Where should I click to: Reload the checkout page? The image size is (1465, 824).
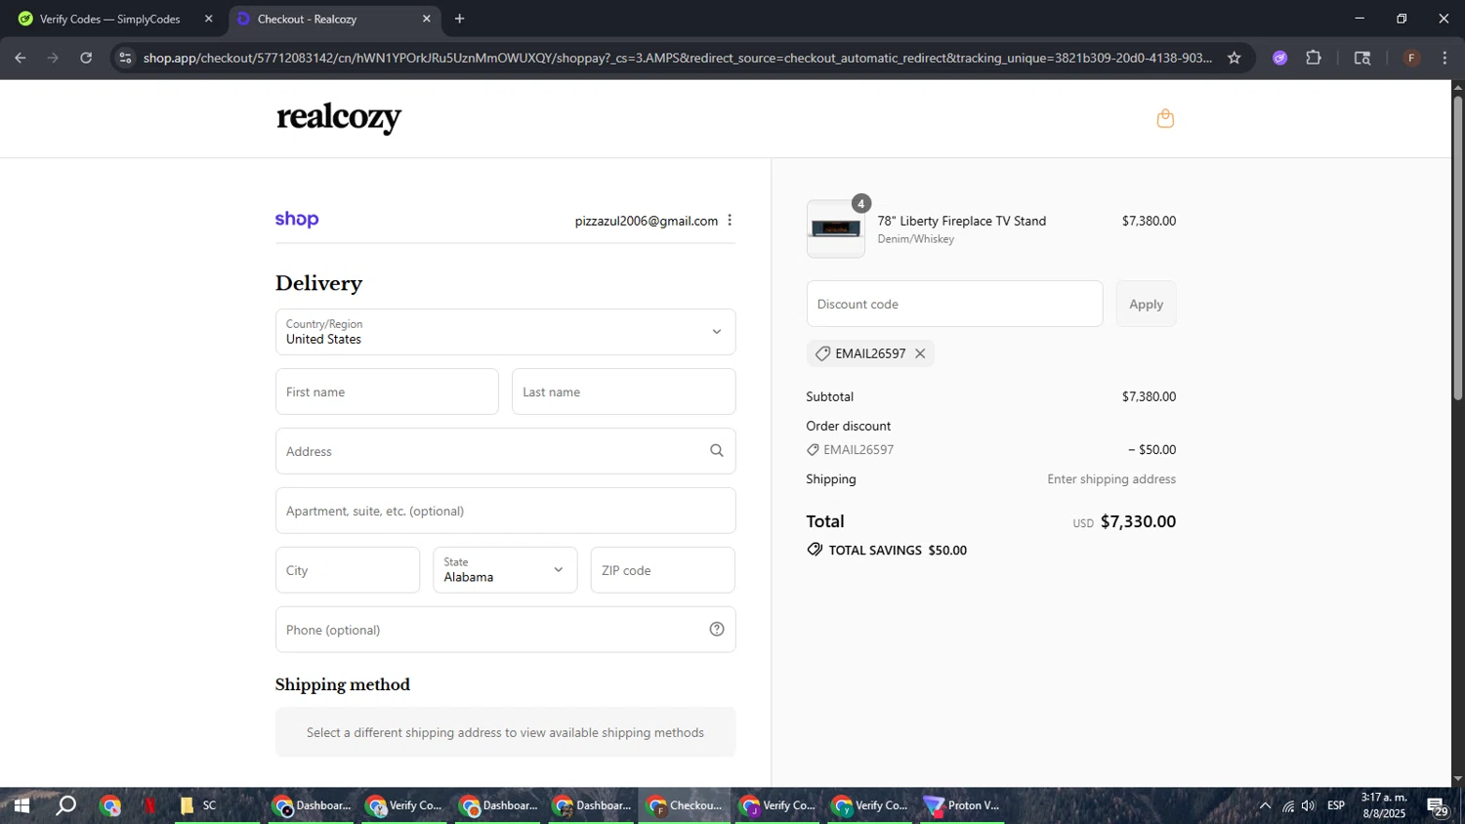86,58
